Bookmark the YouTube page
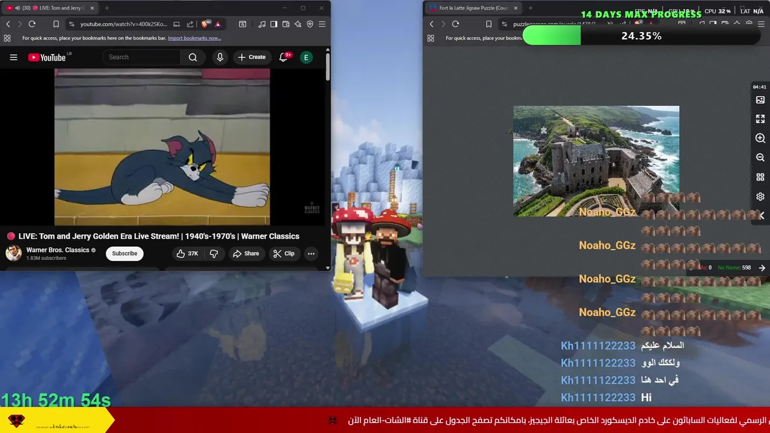Viewport: 770px width, 433px height. (56, 24)
